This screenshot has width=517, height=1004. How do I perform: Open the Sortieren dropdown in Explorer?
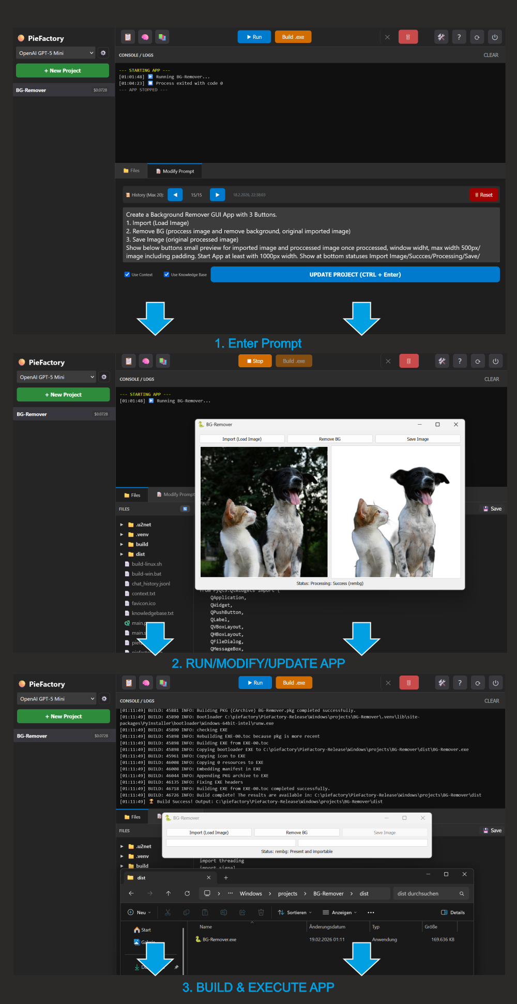295,912
